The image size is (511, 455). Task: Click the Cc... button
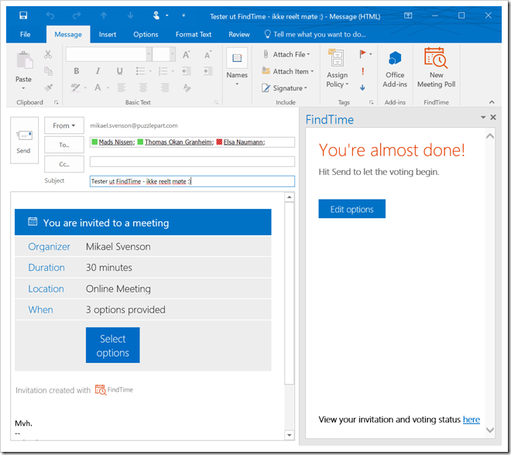tap(63, 164)
